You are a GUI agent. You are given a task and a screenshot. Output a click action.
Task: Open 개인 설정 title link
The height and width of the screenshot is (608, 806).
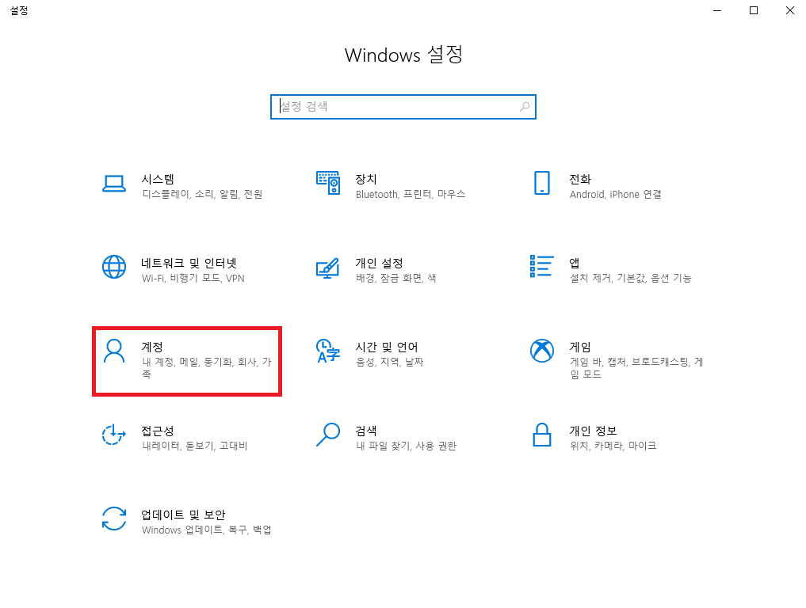(379, 263)
